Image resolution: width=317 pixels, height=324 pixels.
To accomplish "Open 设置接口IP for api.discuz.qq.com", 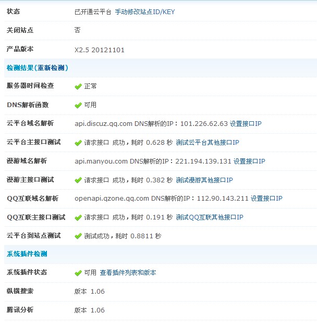I will (246, 124).
